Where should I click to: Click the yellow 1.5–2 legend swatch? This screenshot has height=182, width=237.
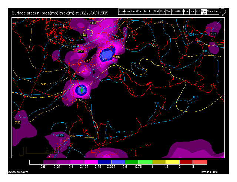click(x=173, y=162)
